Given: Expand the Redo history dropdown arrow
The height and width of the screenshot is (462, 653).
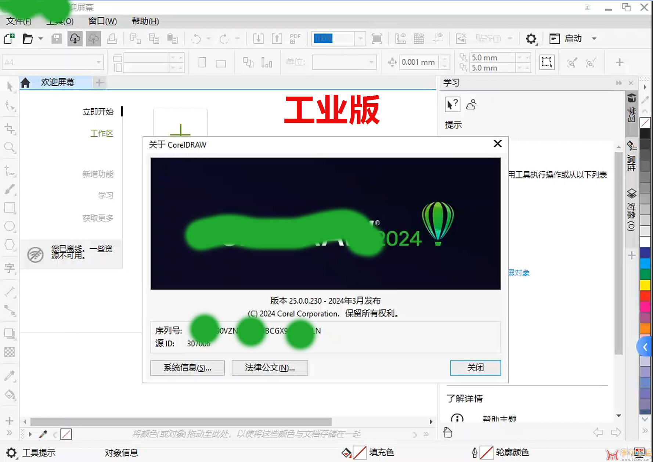Looking at the screenshot, I should 237,39.
